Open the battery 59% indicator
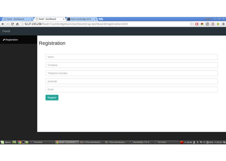226x161 pixels. coord(210,142)
